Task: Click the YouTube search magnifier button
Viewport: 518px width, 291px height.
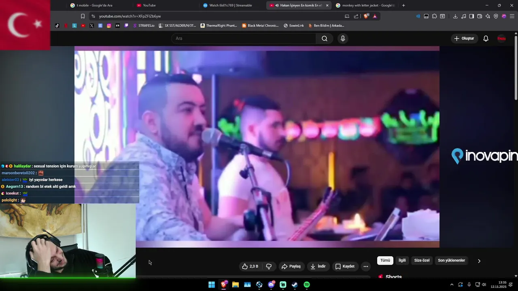Action: click(325, 38)
